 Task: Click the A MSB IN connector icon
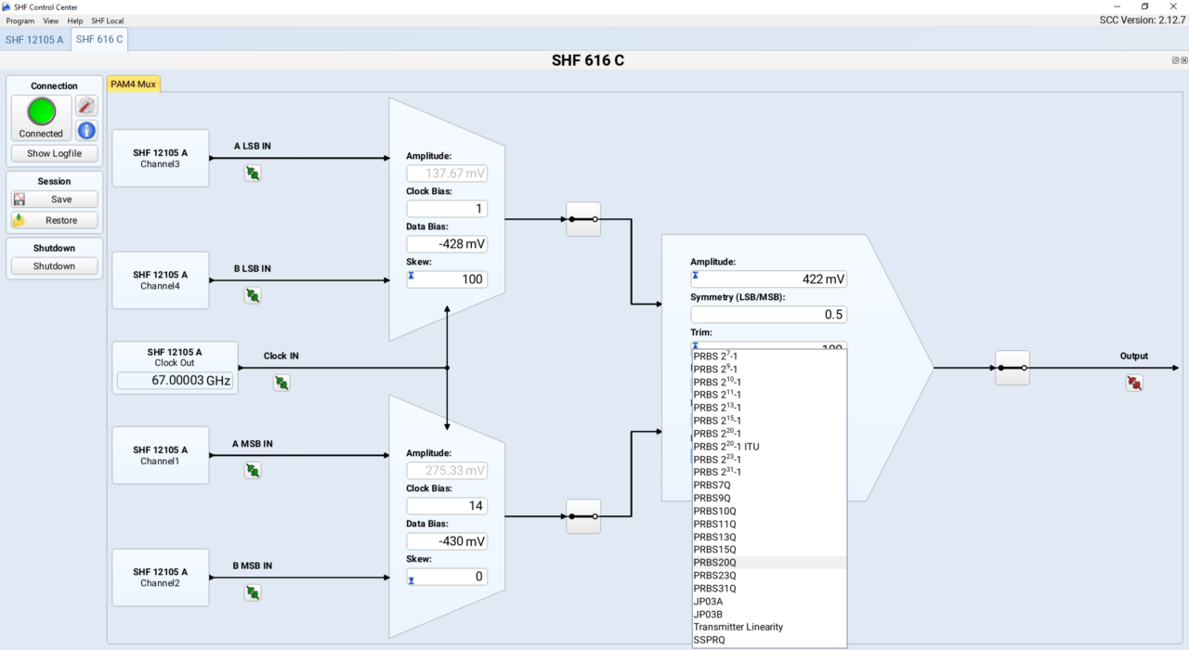click(253, 471)
